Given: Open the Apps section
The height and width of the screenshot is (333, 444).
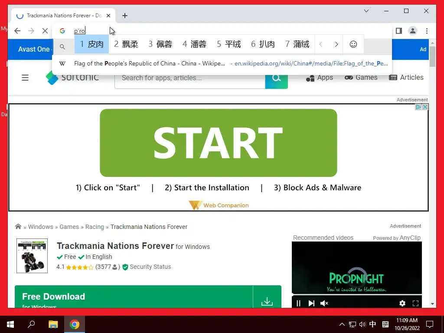Looking at the screenshot, I should (320, 78).
